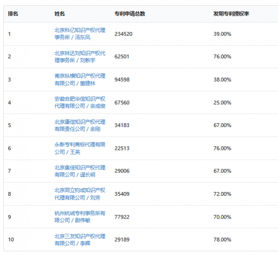The height and width of the screenshot is (256, 278).
Task: Click the 39.00% authorization rate cell
Action: (x=222, y=34)
